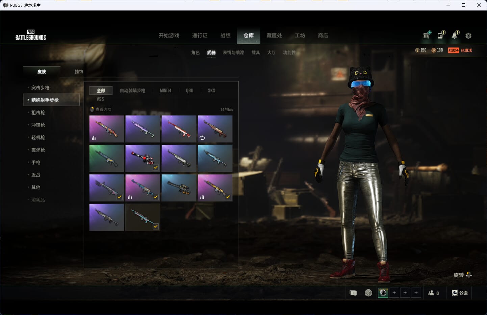This screenshot has width=487, height=315.
Task: Click the swap arrows icon on the brown skin
Action: click(x=202, y=138)
